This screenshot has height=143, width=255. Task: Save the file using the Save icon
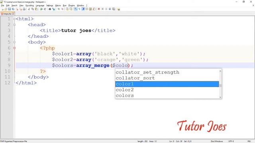pos(9,9)
